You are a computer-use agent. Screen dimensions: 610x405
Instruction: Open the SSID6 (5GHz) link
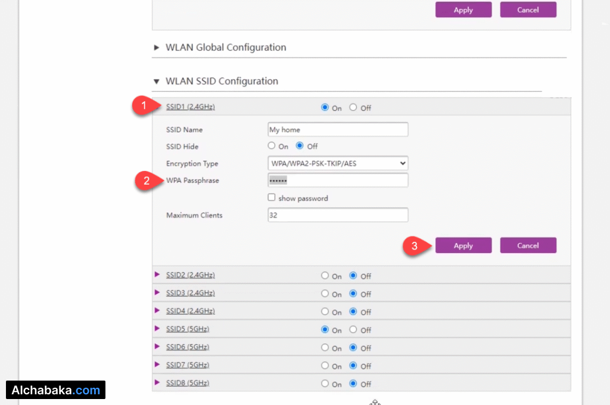pyautogui.click(x=187, y=347)
